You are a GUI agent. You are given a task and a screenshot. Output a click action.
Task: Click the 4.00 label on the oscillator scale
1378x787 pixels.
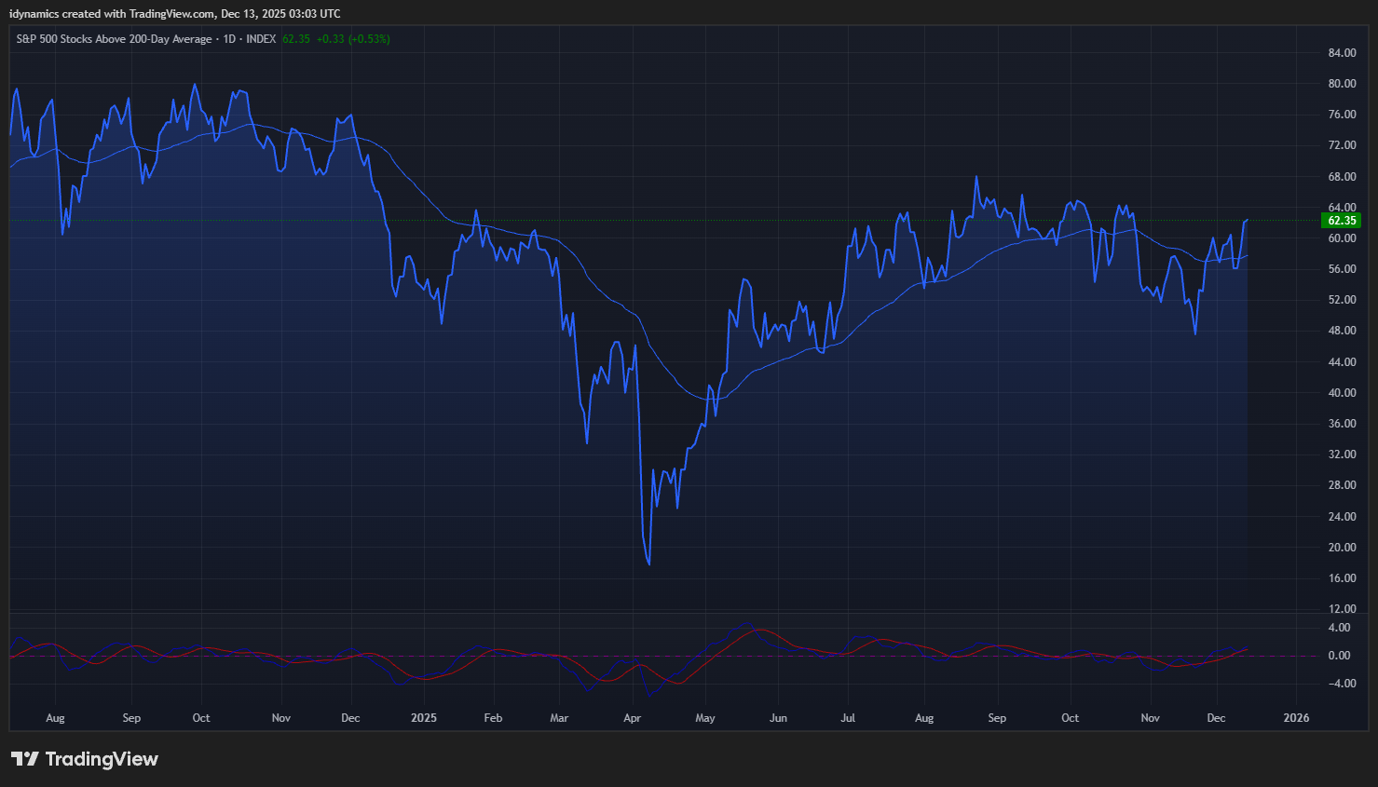pyautogui.click(x=1339, y=628)
